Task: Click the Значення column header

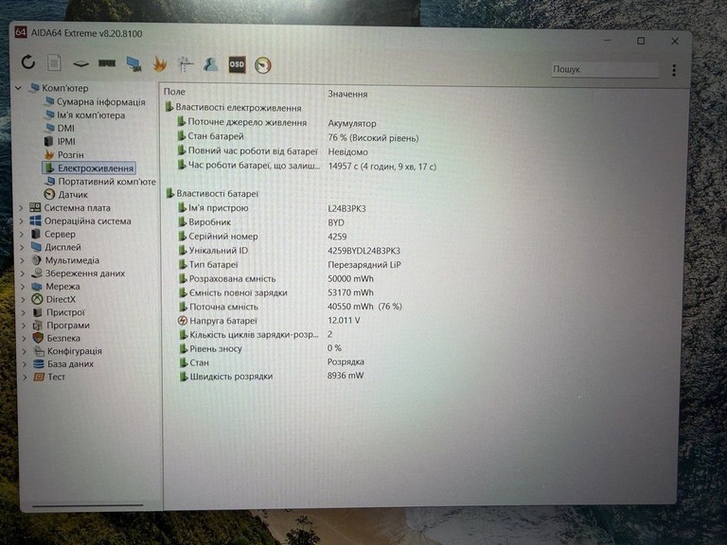Action: pos(347,94)
